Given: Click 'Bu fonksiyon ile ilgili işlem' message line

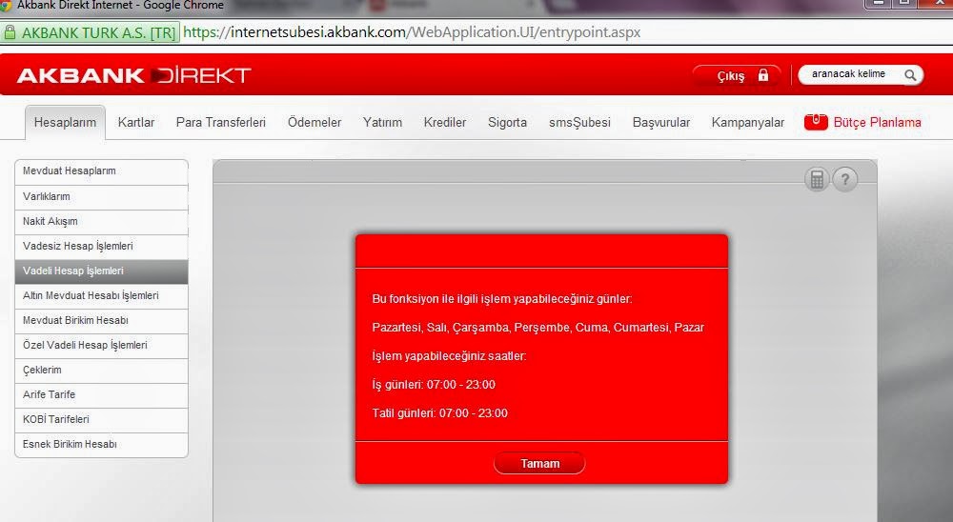Looking at the screenshot, I should [502, 299].
